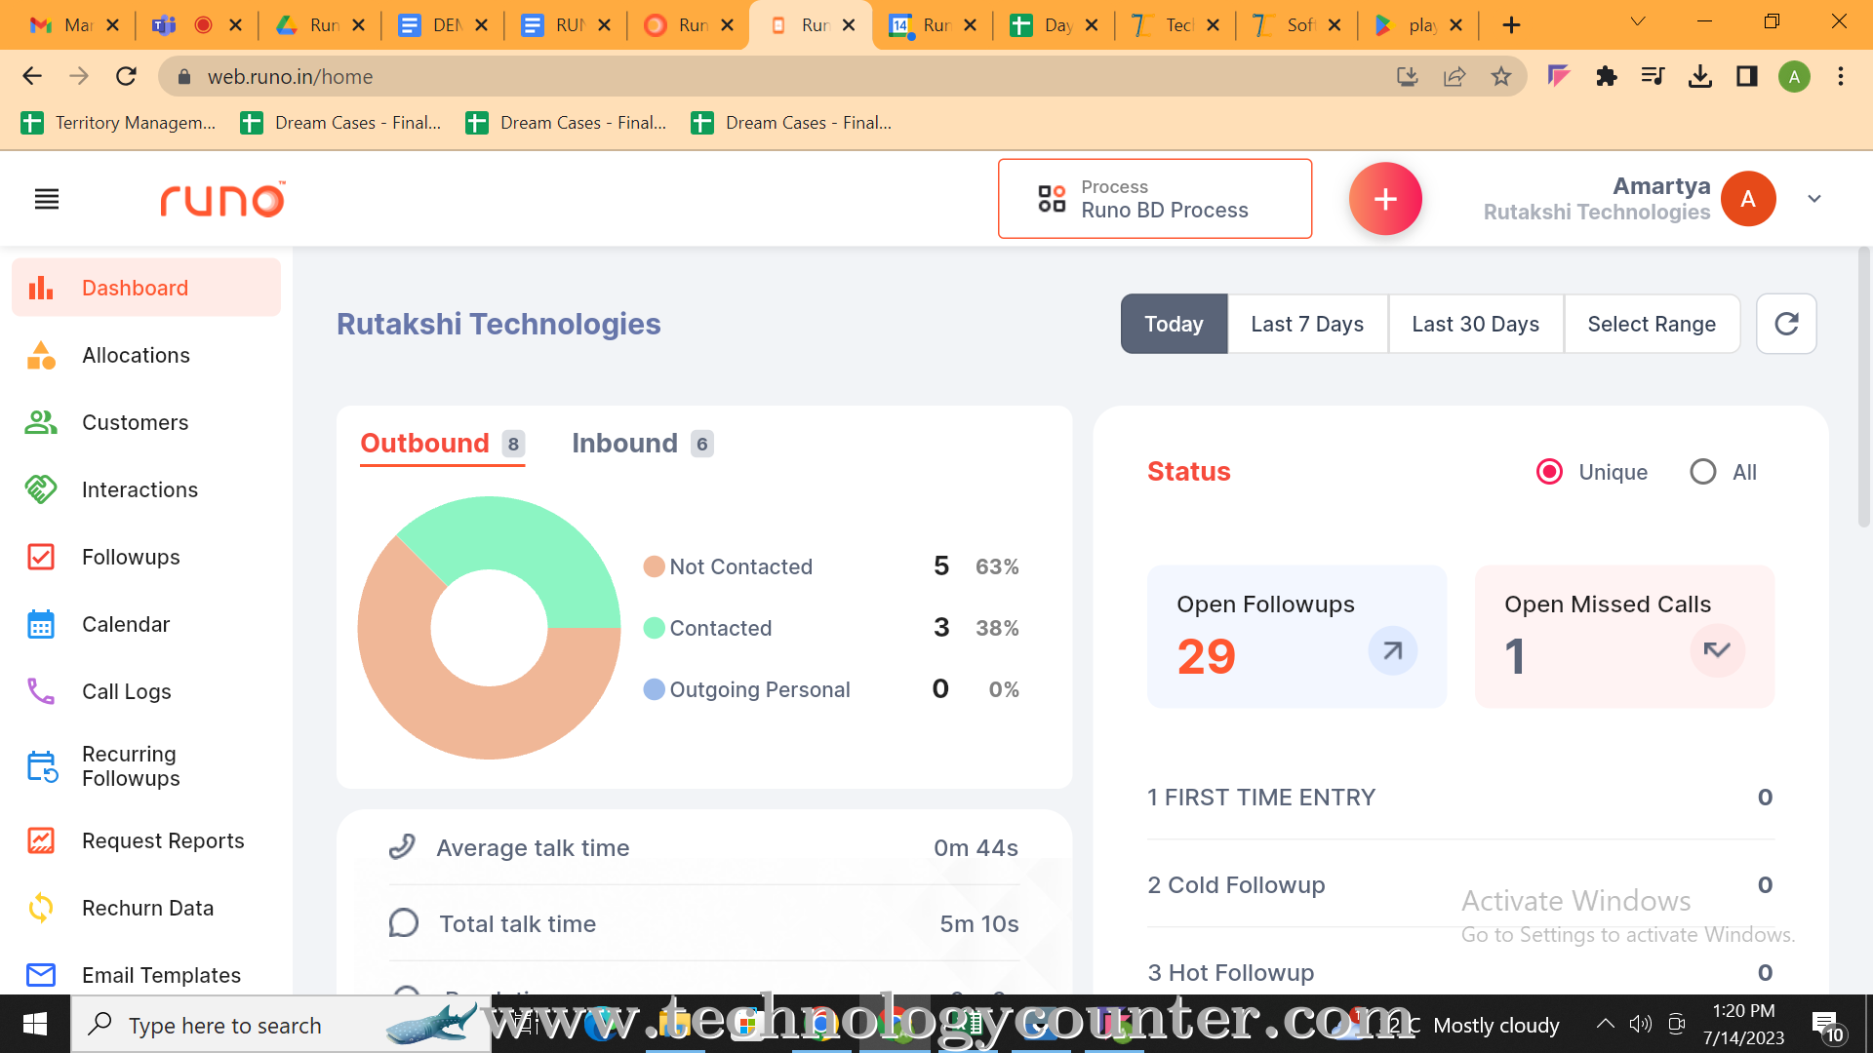Click the Calendar icon in sidebar
The width and height of the screenshot is (1873, 1053).
[41, 624]
